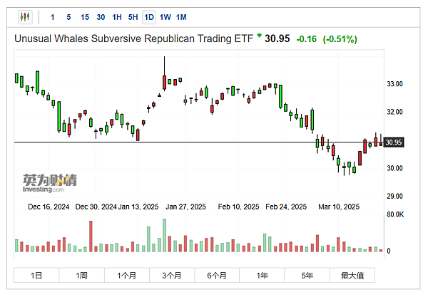This screenshot has width=428, height=297.
Task: Click the 80.0K volume axis label
Action: (395, 214)
